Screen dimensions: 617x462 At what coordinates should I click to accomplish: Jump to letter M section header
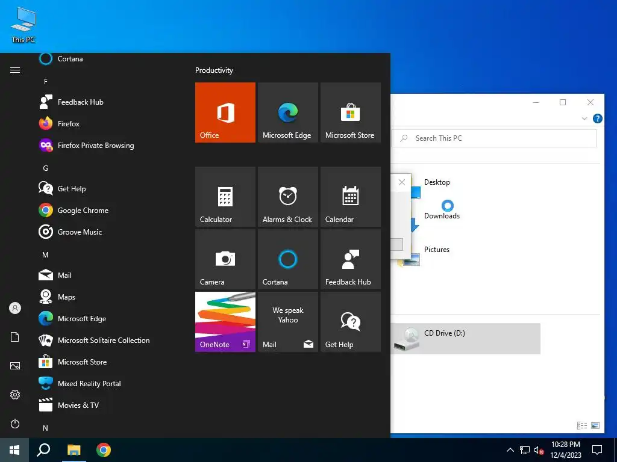click(46, 255)
